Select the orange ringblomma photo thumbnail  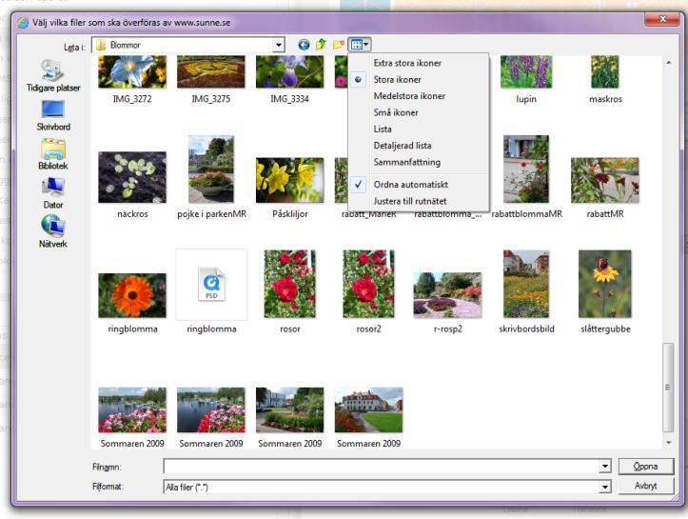click(132, 295)
